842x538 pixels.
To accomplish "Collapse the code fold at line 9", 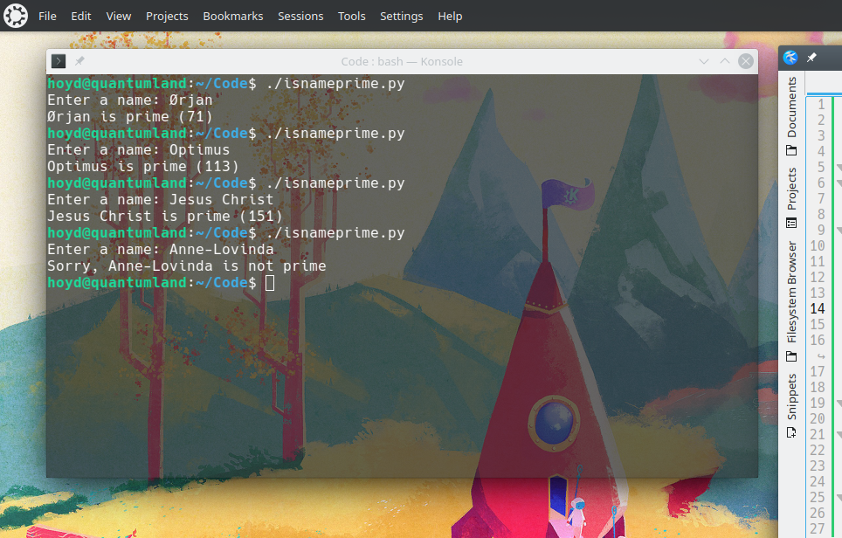I will coord(837,231).
